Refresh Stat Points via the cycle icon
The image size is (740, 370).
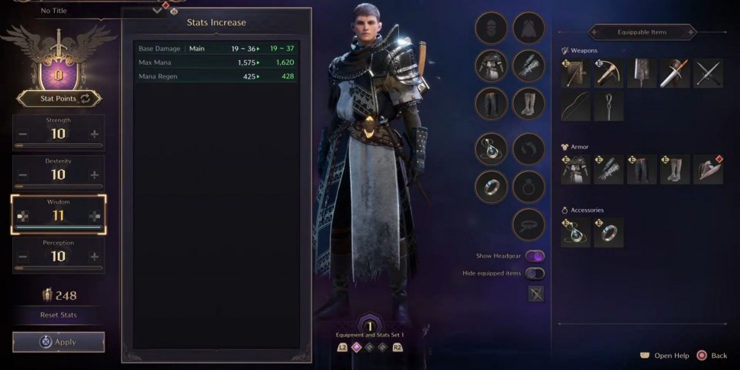coord(85,98)
